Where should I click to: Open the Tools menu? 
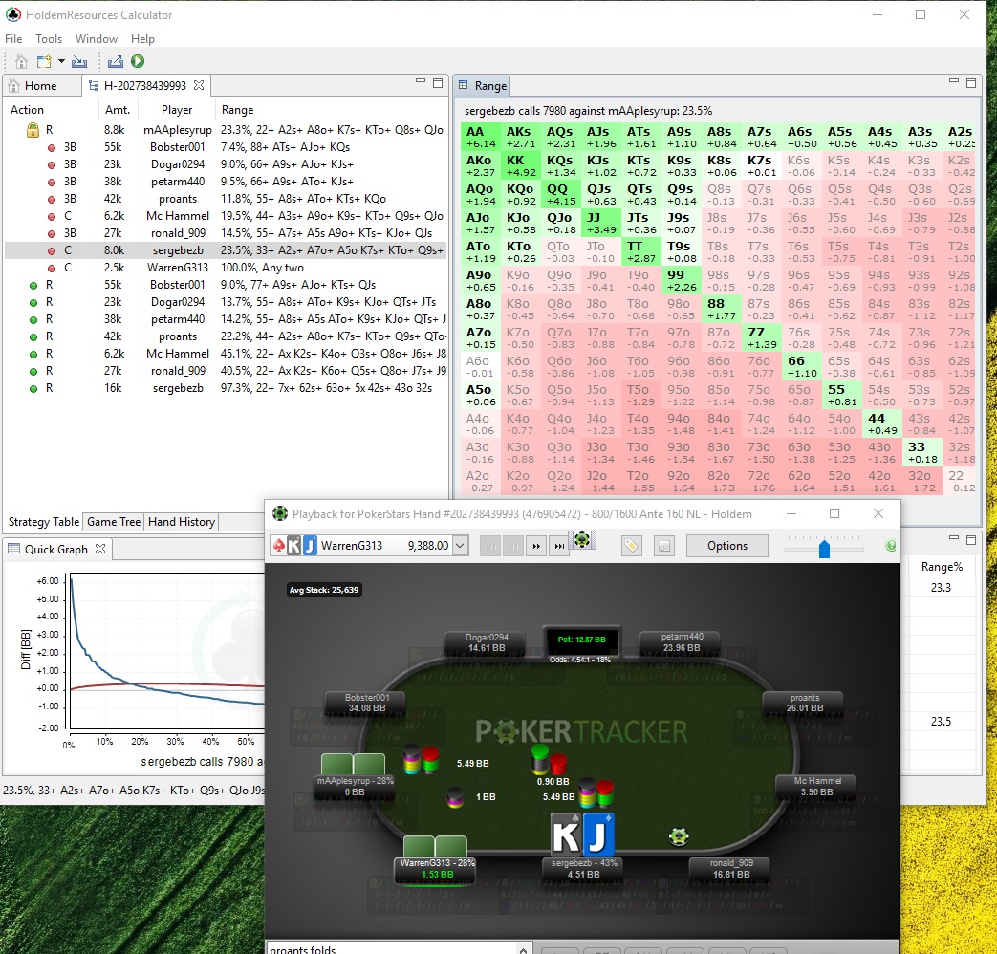pos(49,39)
